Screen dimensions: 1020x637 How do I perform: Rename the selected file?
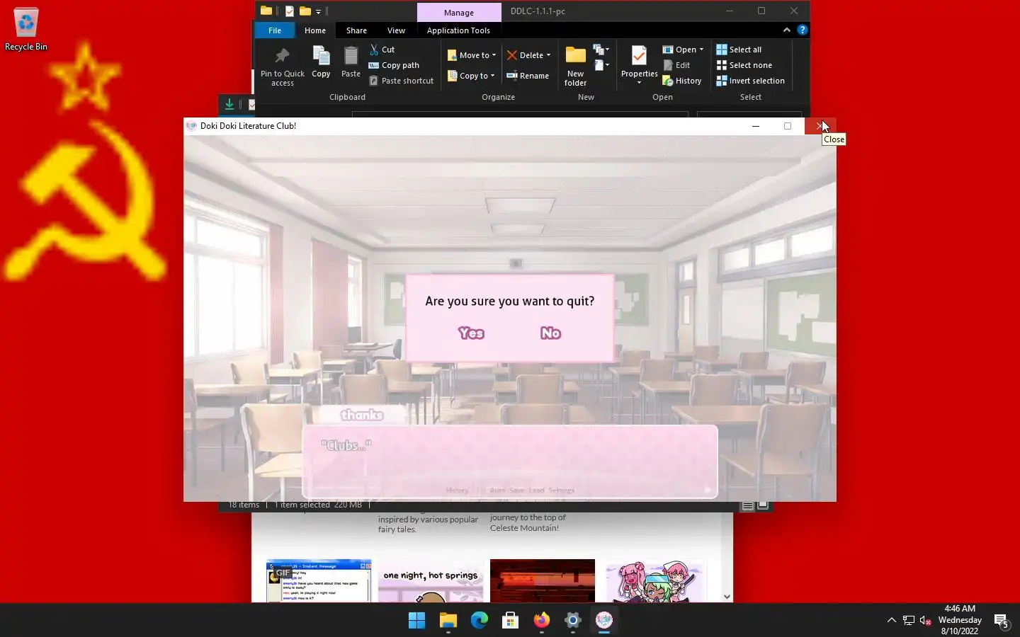[x=528, y=76]
